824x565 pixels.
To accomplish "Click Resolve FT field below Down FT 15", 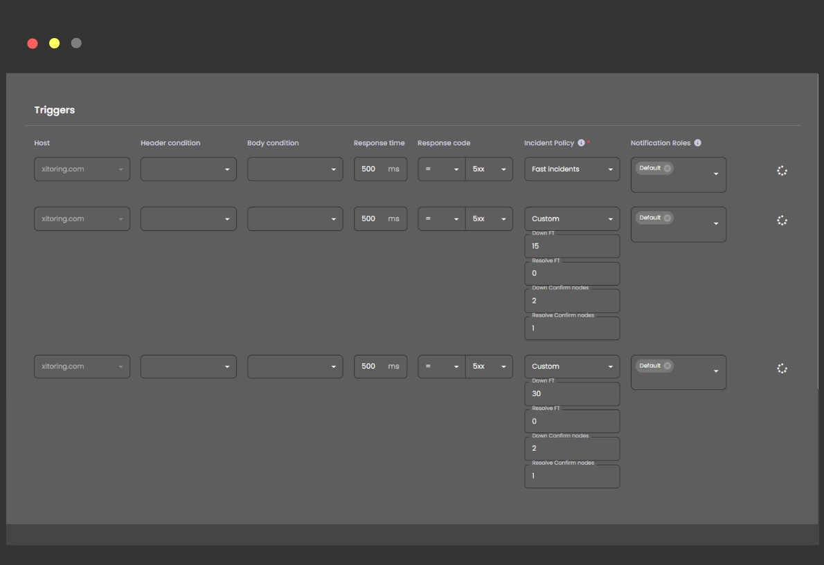I will coord(572,273).
